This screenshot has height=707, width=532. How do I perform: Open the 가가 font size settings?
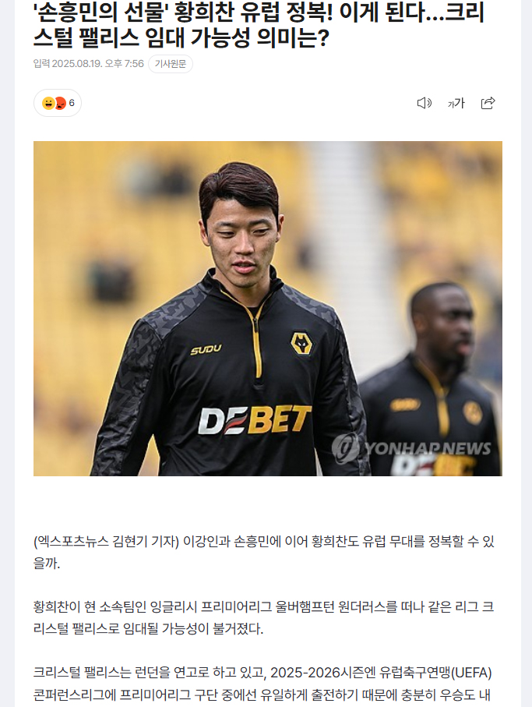[x=456, y=103]
